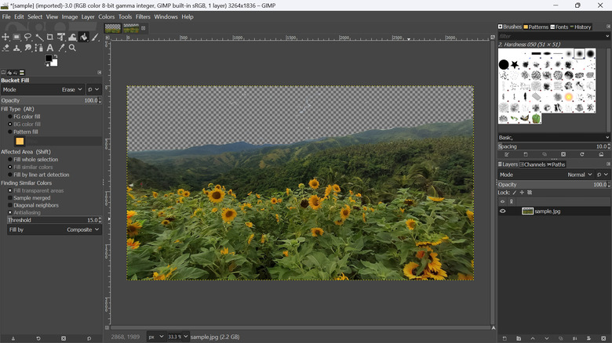Select the Bucket Fill tool

(x=83, y=37)
